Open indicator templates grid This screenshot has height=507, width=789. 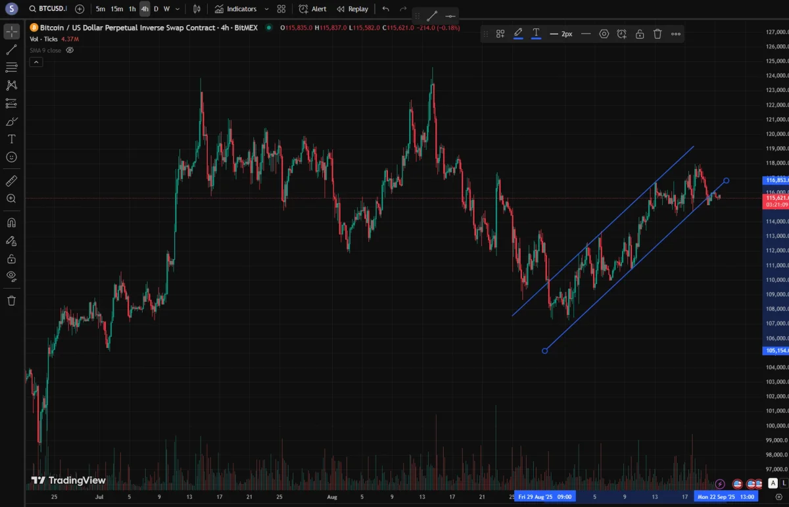tap(281, 9)
